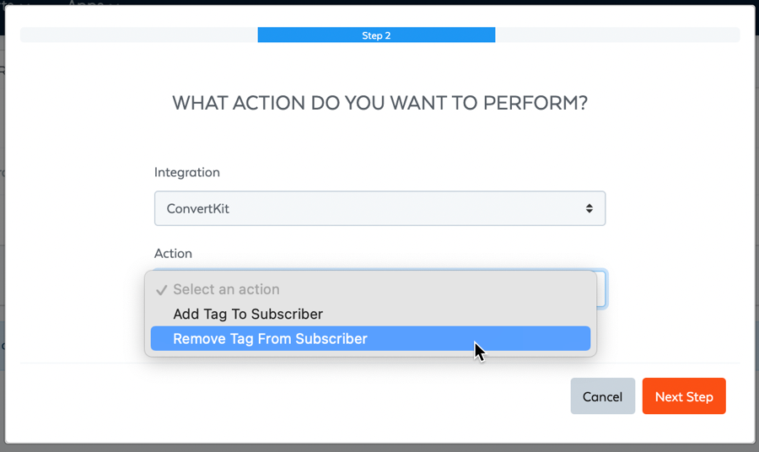Viewport: 759px width, 452px height.
Task: Choose "Add Tag To Subscriber" from the list
Action: coord(248,314)
